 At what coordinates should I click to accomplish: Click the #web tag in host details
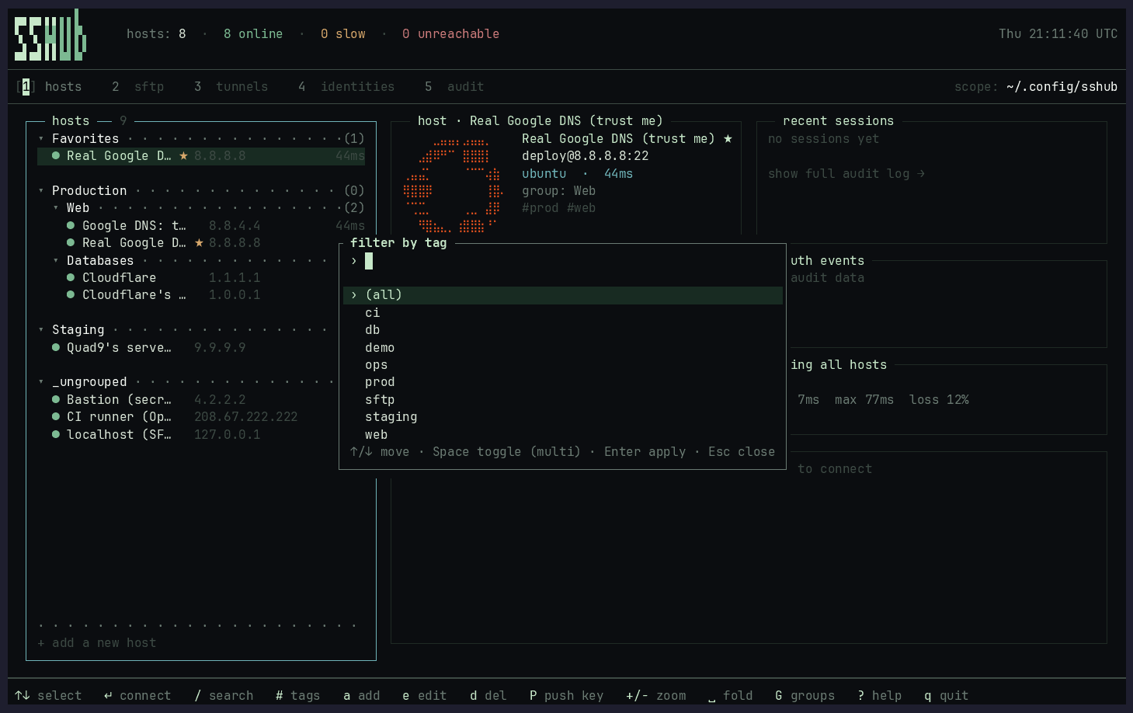(x=582, y=208)
